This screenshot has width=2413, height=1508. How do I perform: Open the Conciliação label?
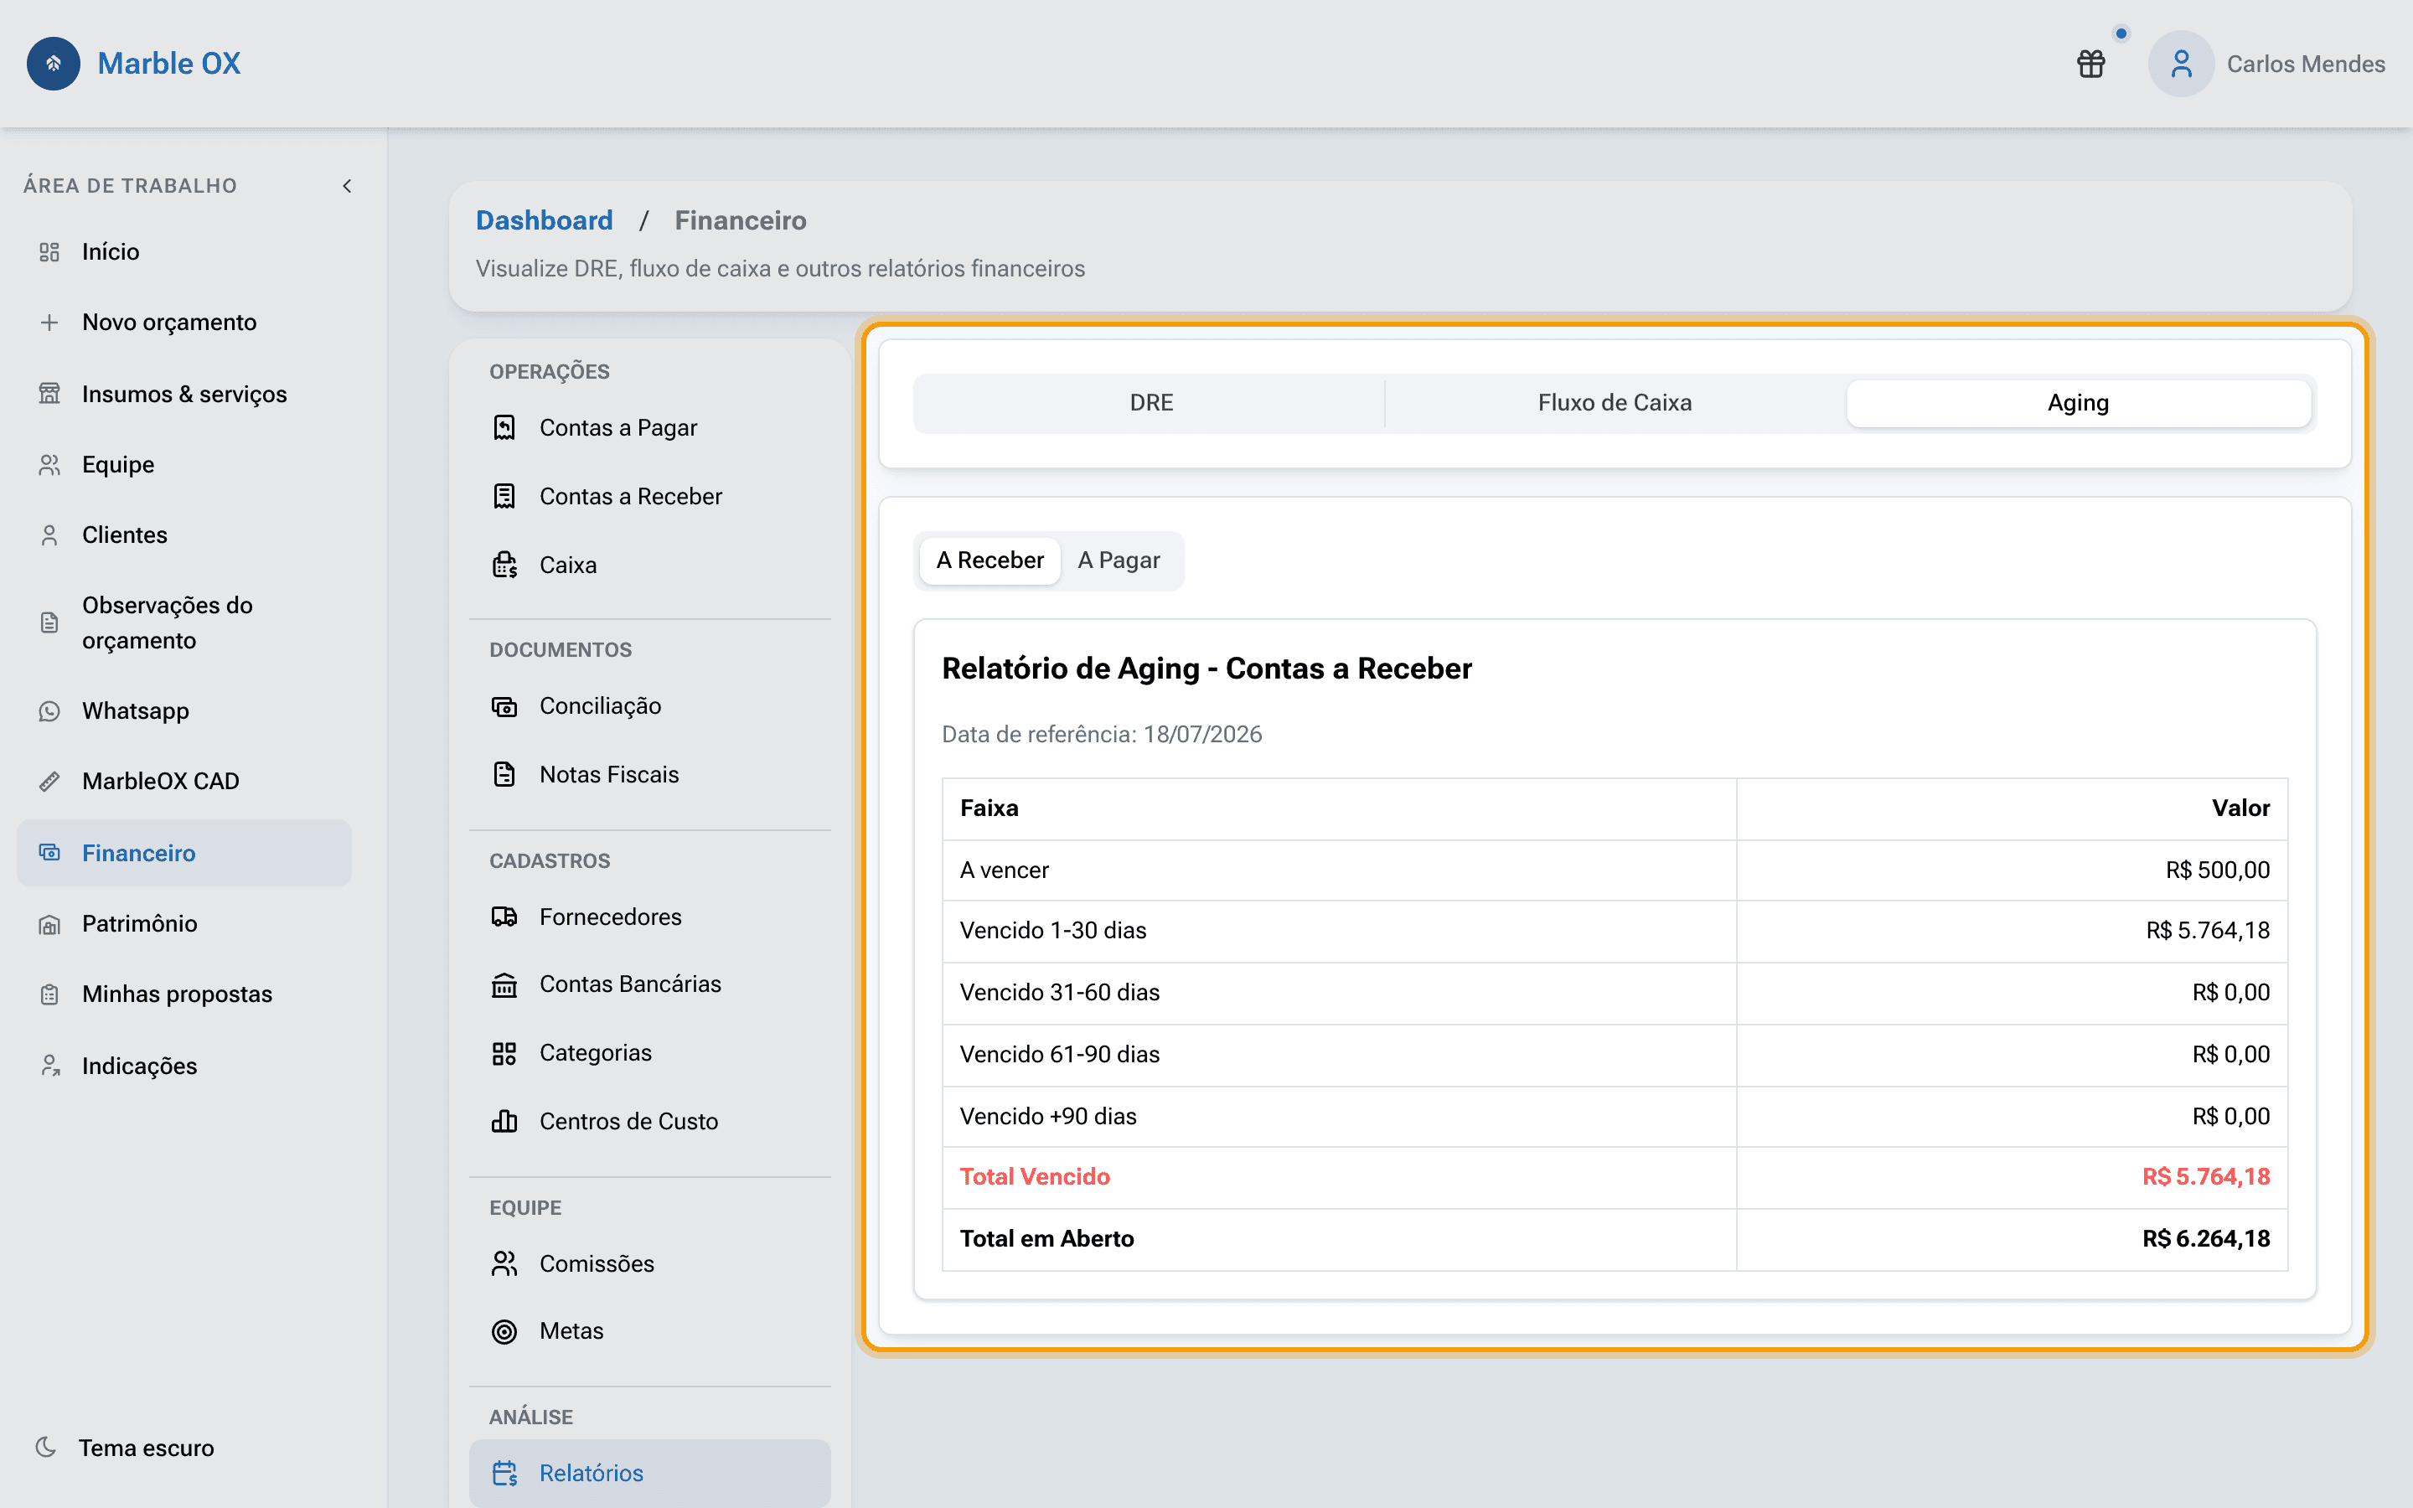point(600,706)
